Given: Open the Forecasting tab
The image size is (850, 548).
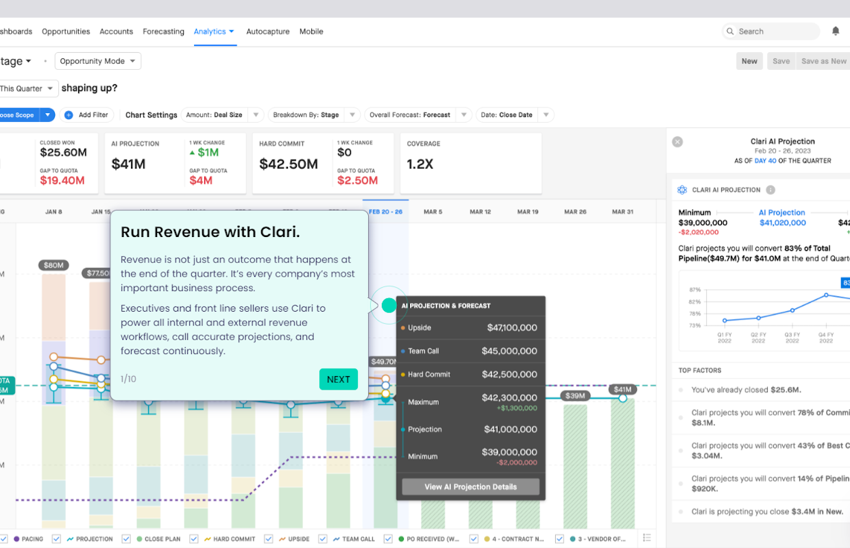Looking at the screenshot, I should pyautogui.click(x=163, y=32).
